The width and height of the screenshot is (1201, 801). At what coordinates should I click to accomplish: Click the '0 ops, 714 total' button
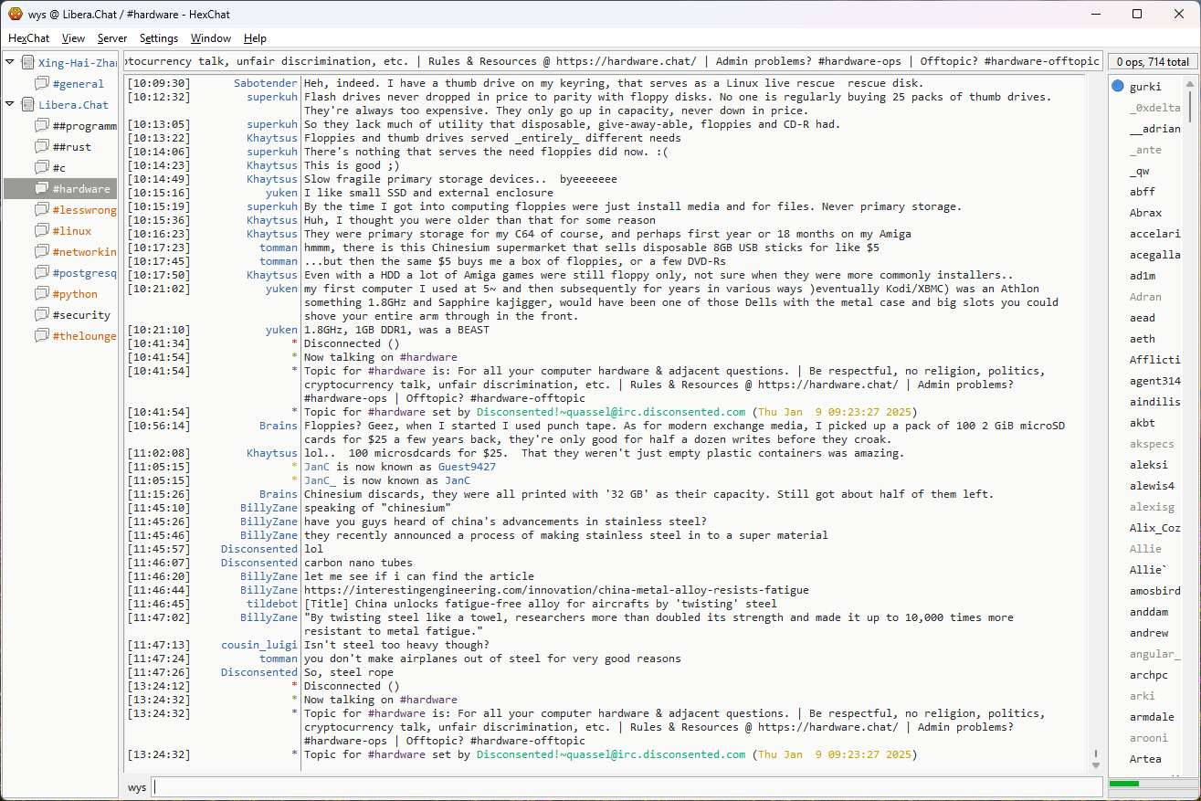click(1153, 62)
